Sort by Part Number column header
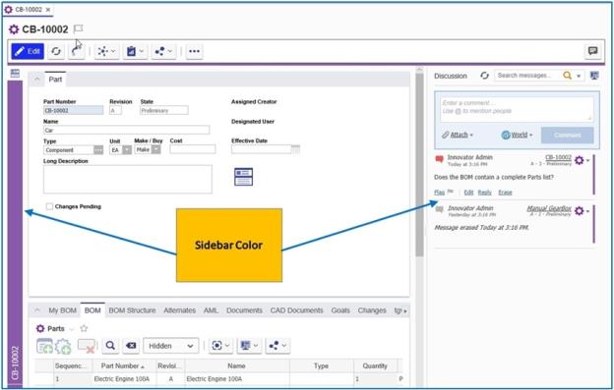Screen dimensions: 614x390 [x=123, y=365]
